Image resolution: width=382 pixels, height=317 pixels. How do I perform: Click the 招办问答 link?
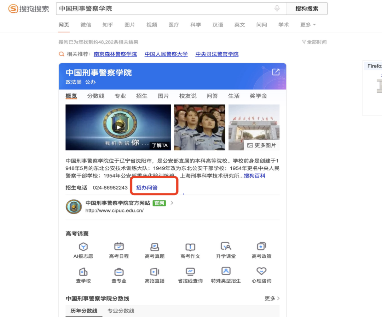(x=147, y=188)
